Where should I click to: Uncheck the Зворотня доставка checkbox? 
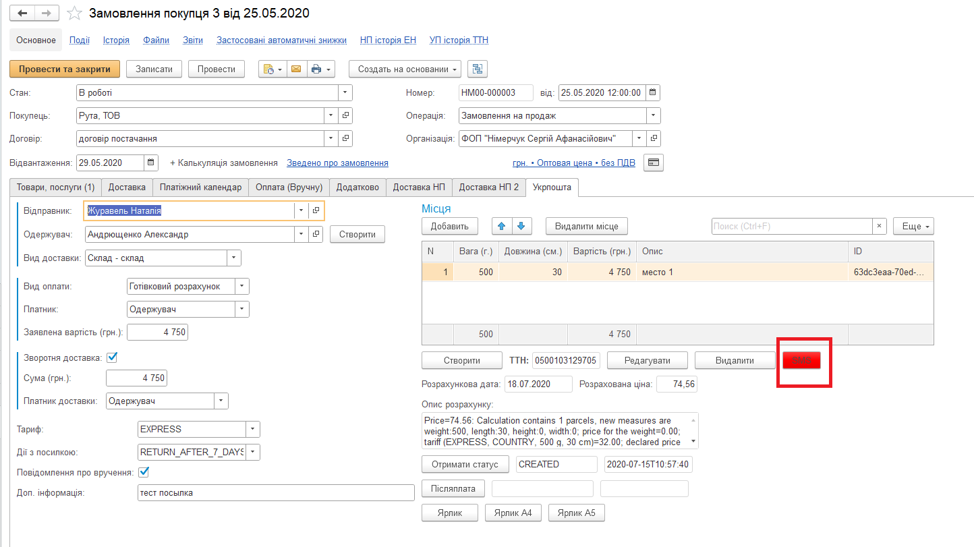pos(113,357)
